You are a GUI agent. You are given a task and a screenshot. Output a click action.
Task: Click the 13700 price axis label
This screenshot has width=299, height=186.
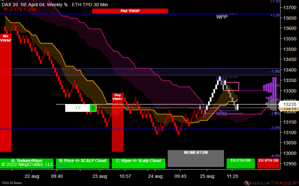tap(290, 8)
